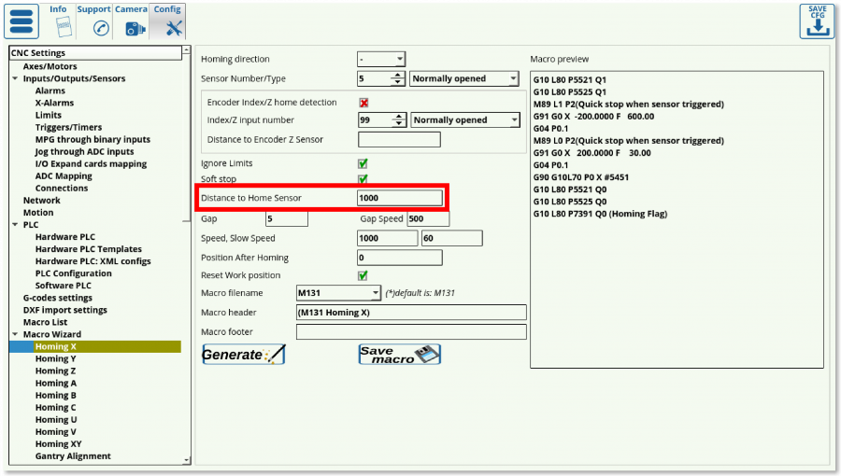Open the hamburger main menu
This screenshot has width=841, height=476.
click(21, 21)
